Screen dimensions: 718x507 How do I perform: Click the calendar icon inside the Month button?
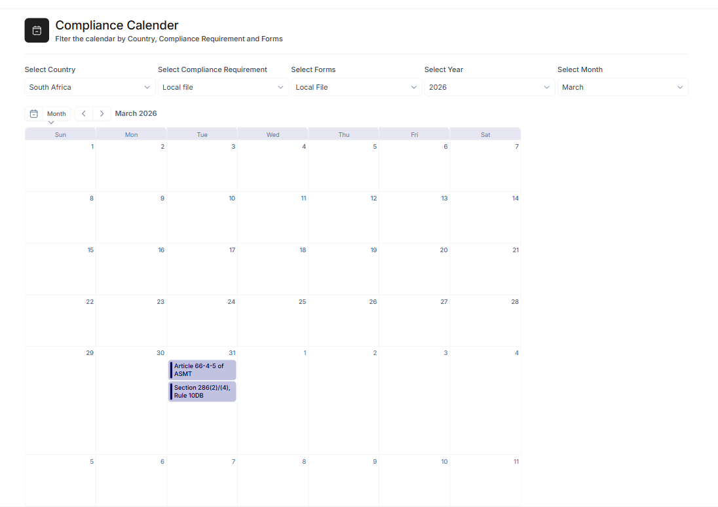tap(33, 113)
